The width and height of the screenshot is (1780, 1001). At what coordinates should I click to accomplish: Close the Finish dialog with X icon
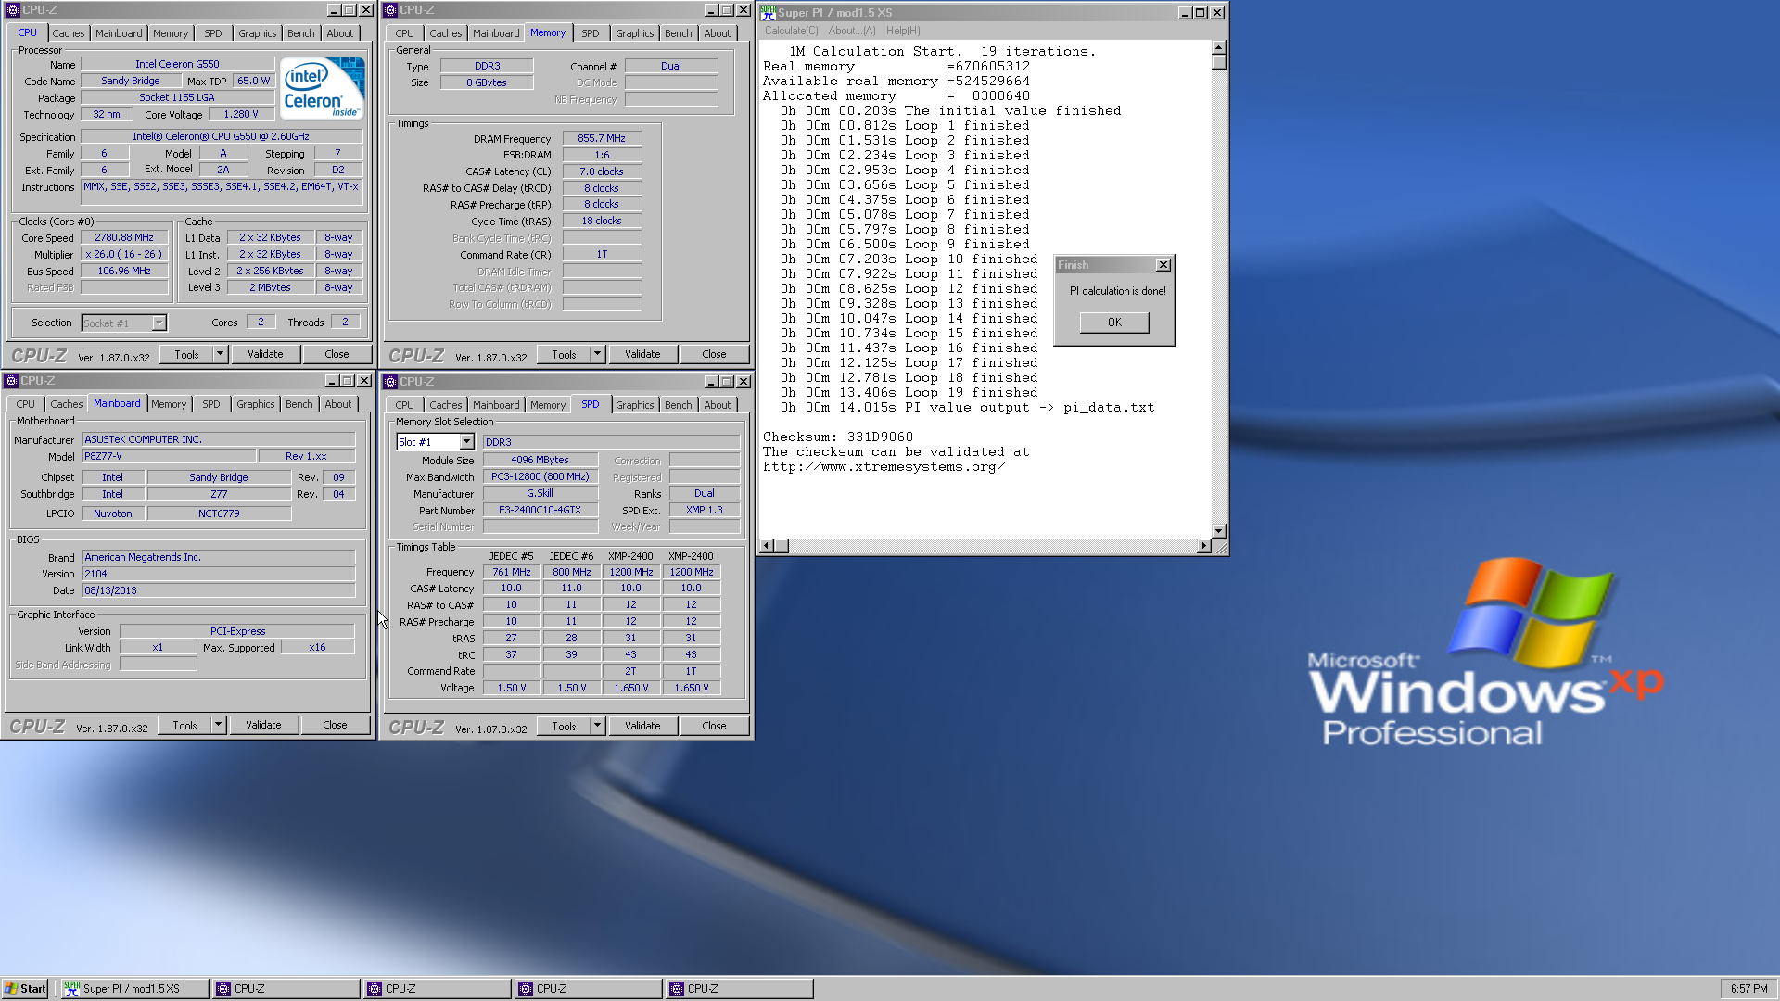1163,265
